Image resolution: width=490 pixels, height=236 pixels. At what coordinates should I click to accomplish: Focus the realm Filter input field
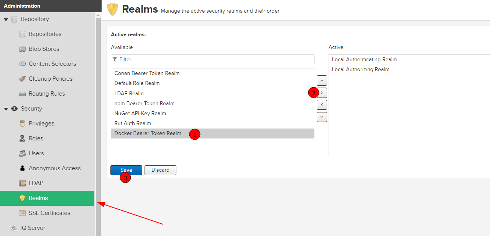(x=213, y=59)
